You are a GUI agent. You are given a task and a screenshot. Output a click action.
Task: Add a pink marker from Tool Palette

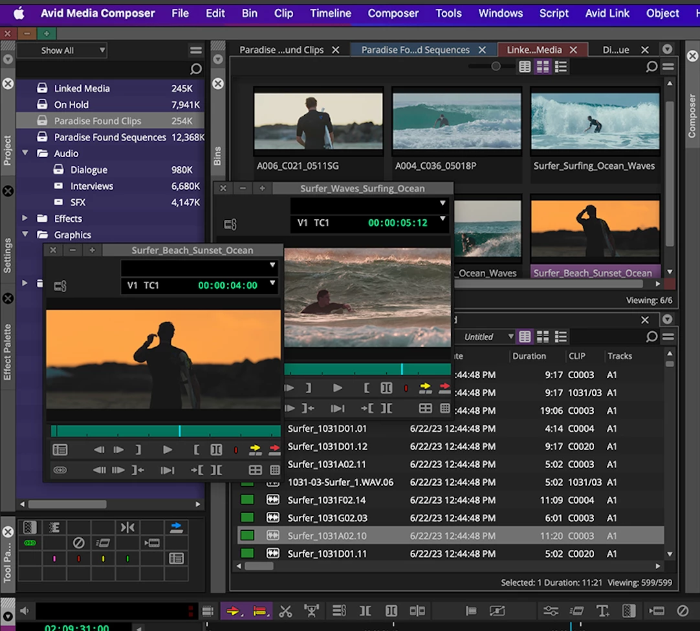[54, 559]
